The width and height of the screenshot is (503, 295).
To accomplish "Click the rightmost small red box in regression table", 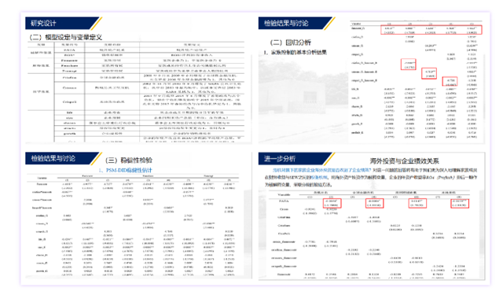I will [450, 82].
